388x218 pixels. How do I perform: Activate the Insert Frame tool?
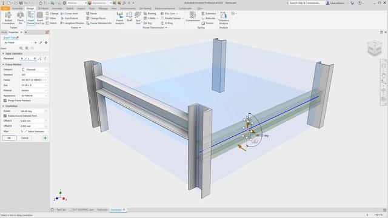click(30, 18)
